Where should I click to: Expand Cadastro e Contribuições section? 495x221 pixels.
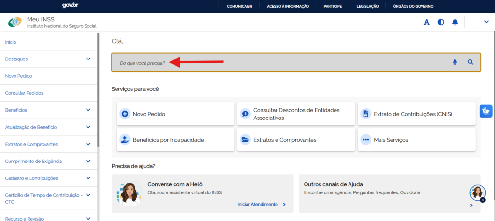(x=88, y=178)
